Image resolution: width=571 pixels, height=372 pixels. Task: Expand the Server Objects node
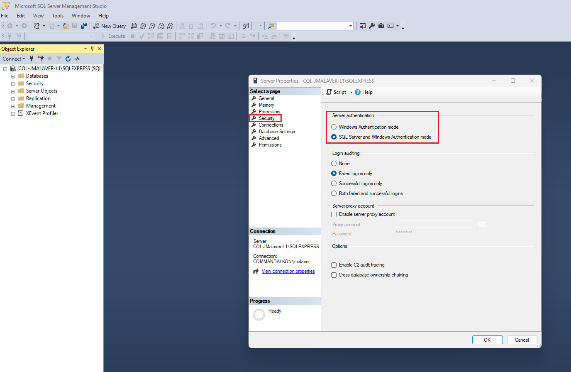tap(13, 91)
